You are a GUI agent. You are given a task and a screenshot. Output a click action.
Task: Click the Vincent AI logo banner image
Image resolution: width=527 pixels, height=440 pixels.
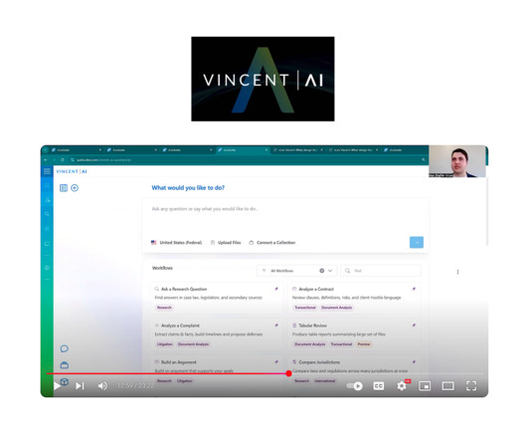coord(263,79)
